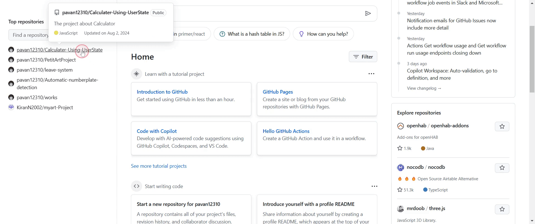Image resolution: width=535 pixels, height=224 pixels.
Task: Open three-dot menu for tutorial project section
Action: click(371, 74)
